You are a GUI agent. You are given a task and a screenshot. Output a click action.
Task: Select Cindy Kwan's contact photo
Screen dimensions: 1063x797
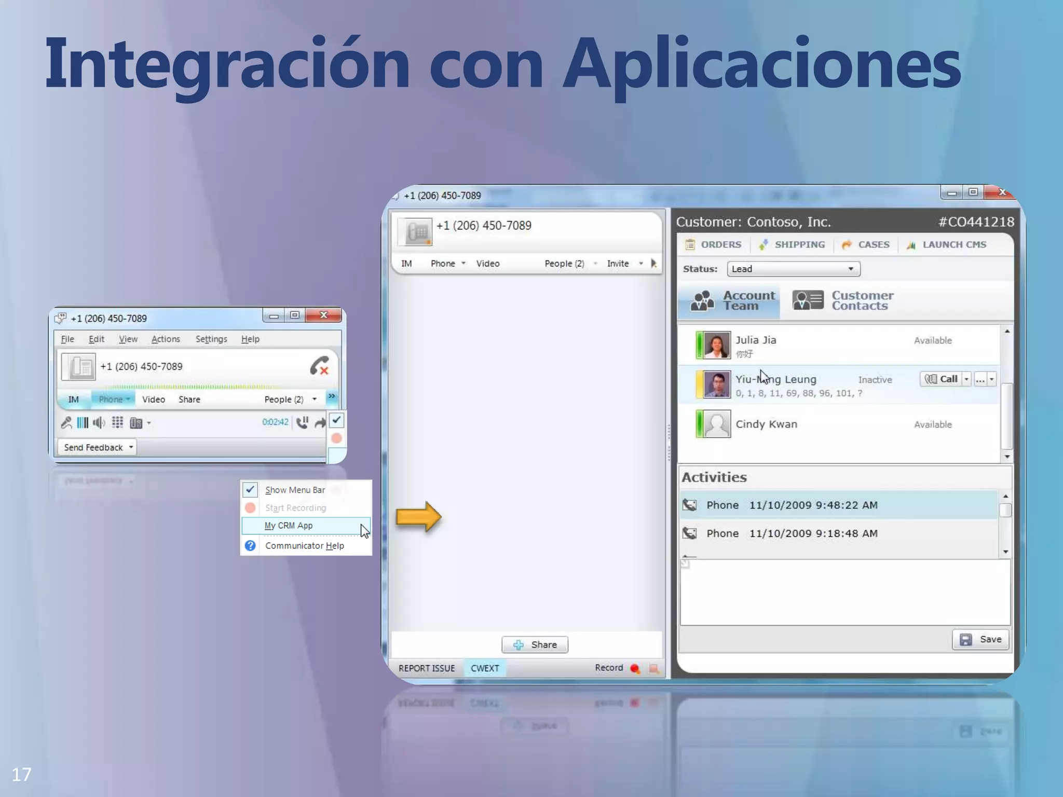[716, 424]
